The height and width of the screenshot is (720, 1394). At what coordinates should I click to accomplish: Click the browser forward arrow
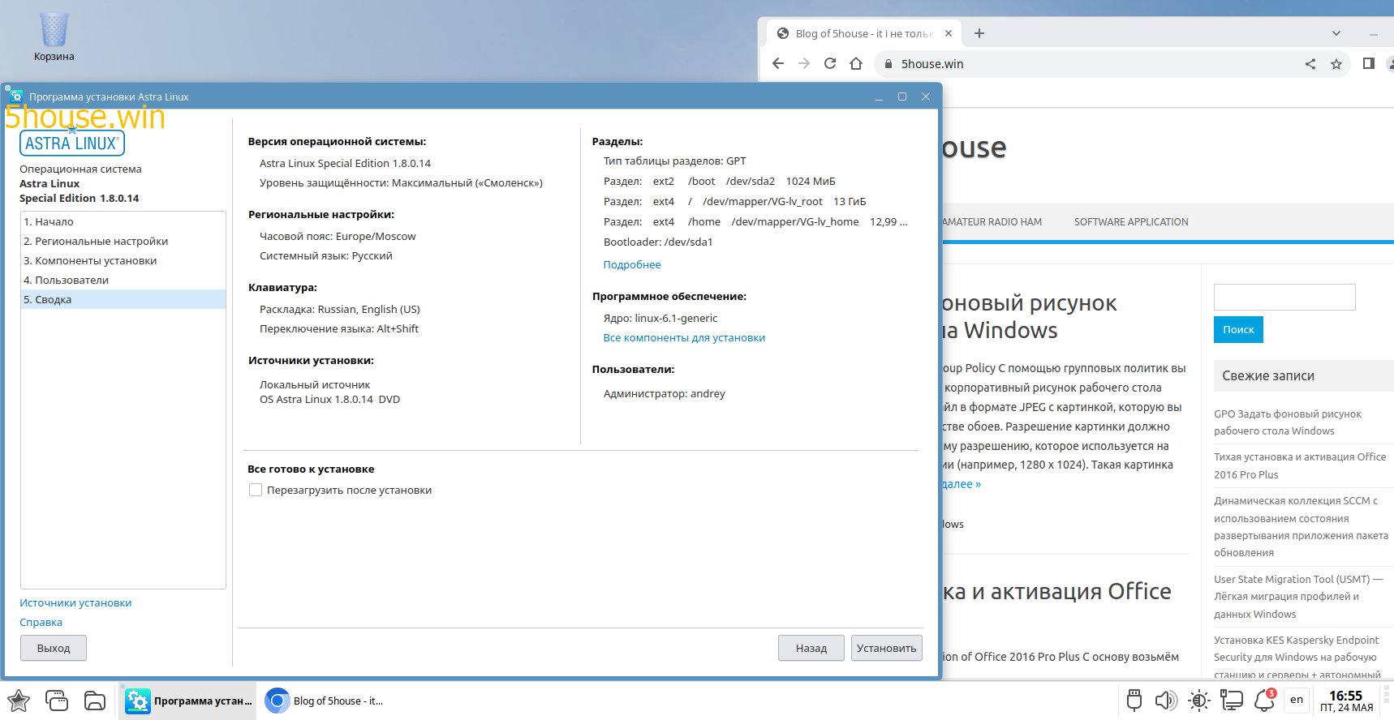[x=804, y=63]
